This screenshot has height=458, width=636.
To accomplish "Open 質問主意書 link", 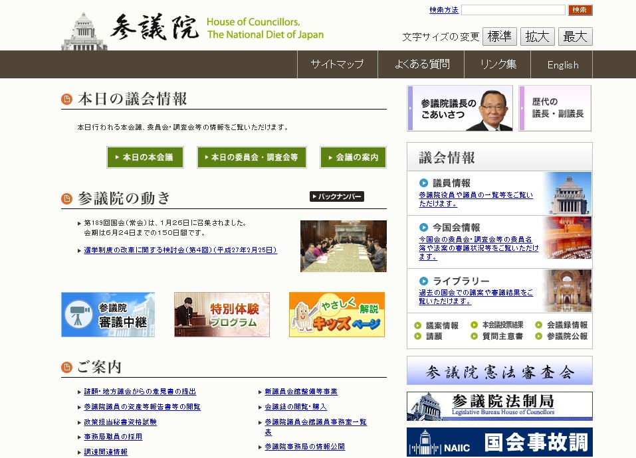I will click(x=502, y=336).
